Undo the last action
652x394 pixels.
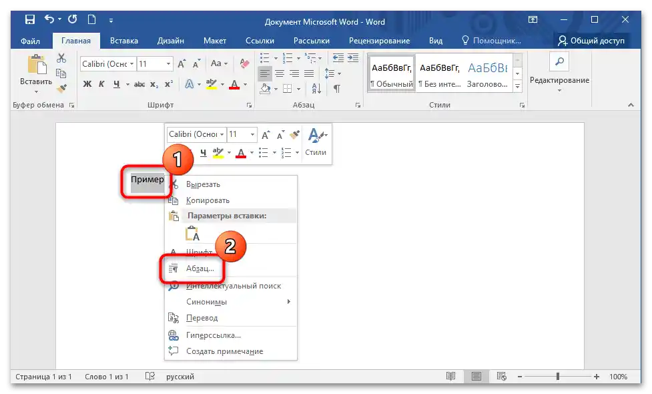[49, 19]
